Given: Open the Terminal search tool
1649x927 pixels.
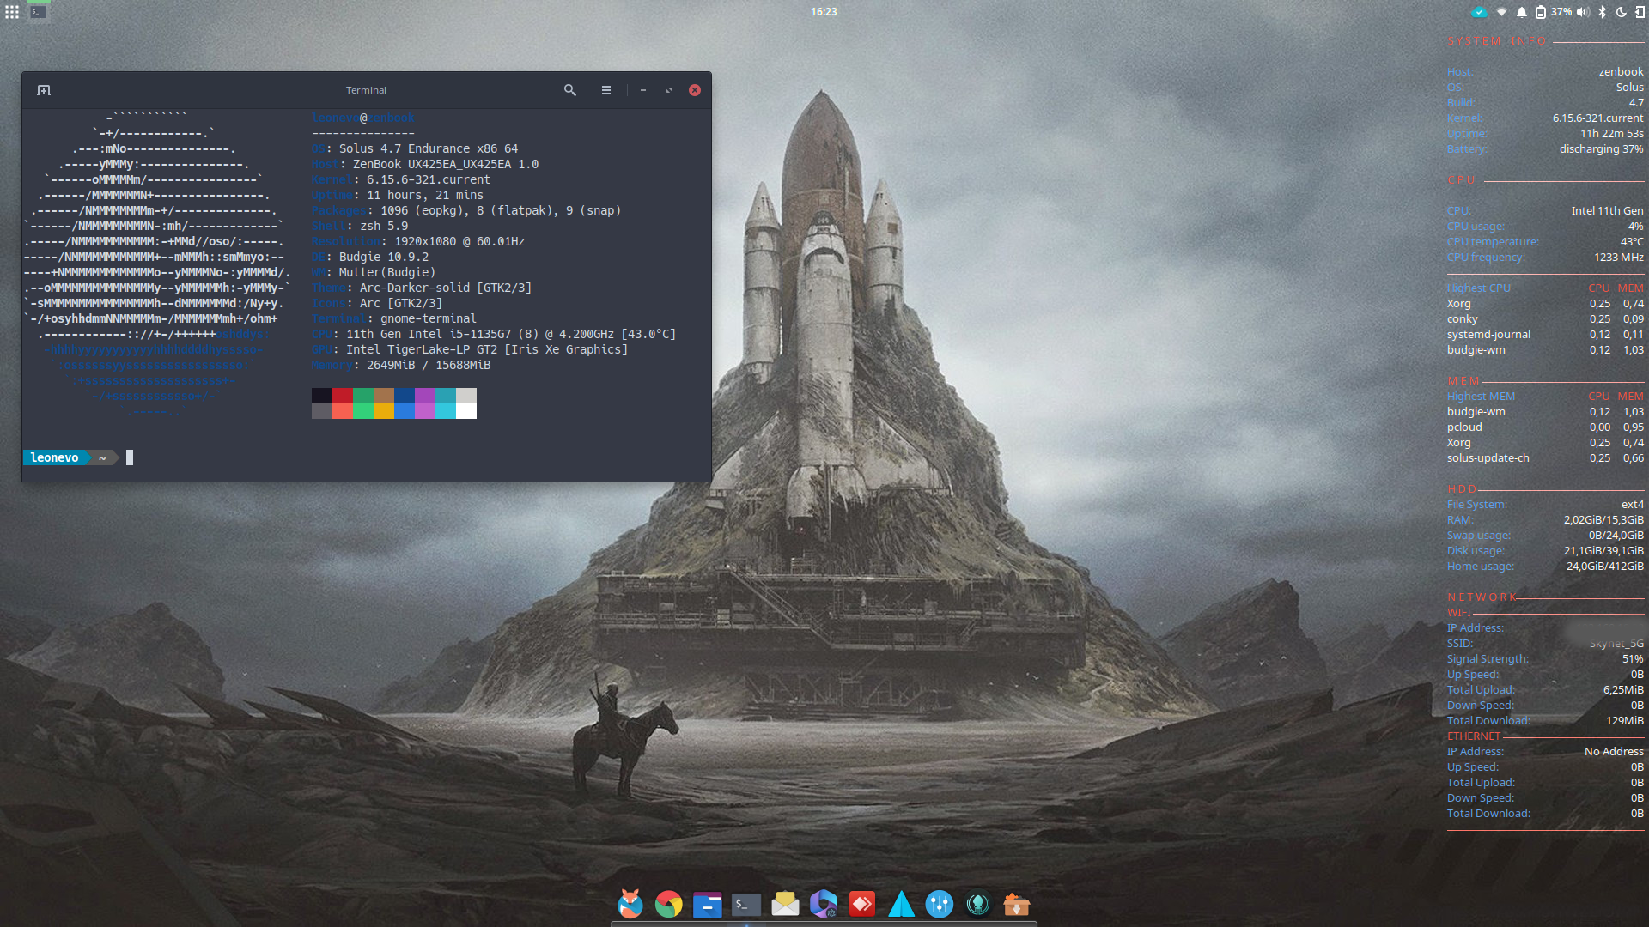Looking at the screenshot, I should click(x=569, y=90).
